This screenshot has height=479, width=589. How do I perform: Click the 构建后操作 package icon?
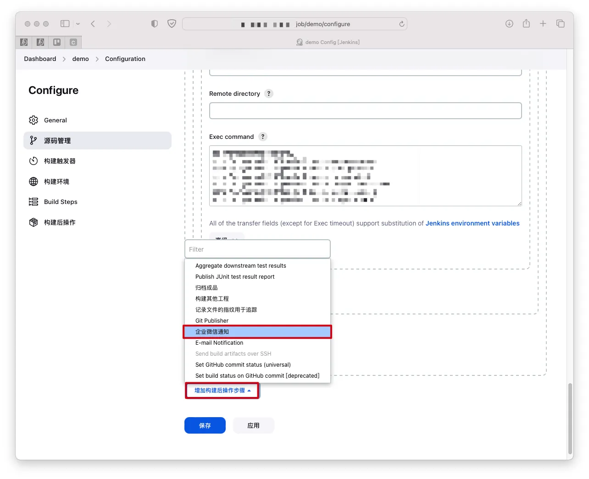33,222
